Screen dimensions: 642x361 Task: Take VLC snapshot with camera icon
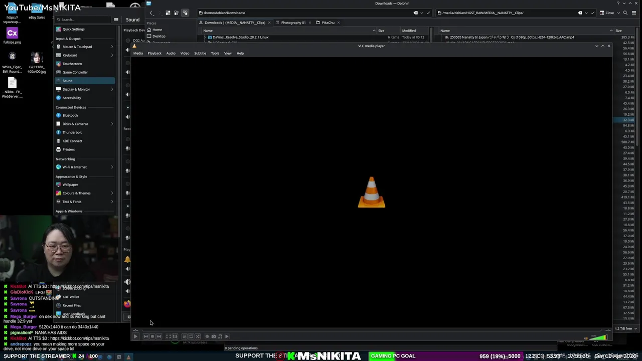(x=214, y=336)
